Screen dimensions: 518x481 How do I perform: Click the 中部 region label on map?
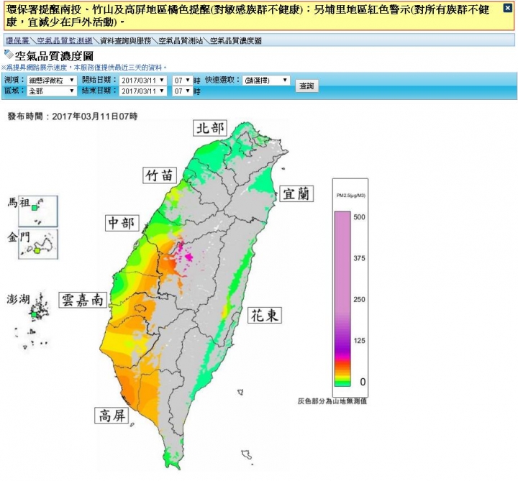[x=122, y=223]
